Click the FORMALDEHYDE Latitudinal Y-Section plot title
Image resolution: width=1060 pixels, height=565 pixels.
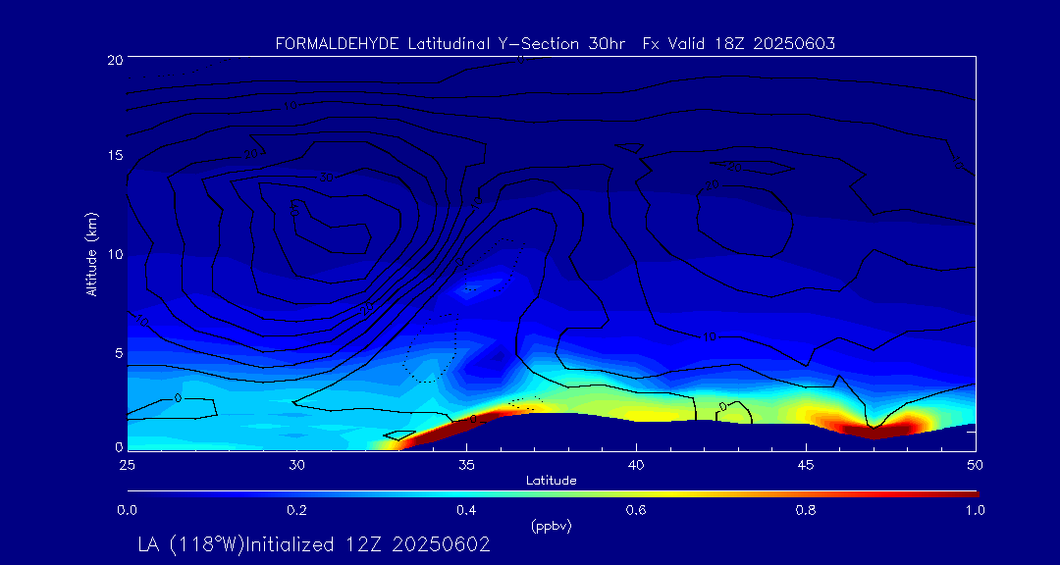555,44
